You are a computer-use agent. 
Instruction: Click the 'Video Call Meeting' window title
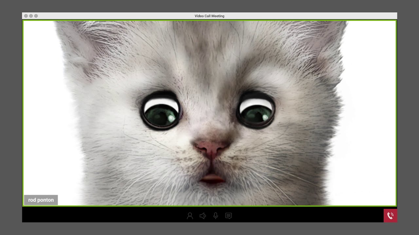(x=209, y=16)
